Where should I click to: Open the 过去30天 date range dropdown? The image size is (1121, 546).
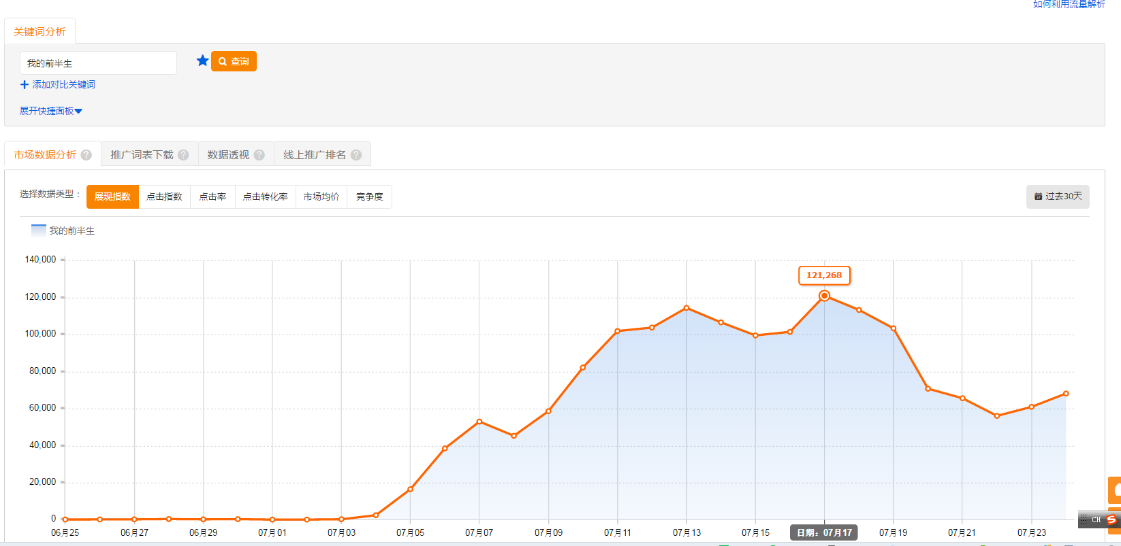click(1058, 197)
